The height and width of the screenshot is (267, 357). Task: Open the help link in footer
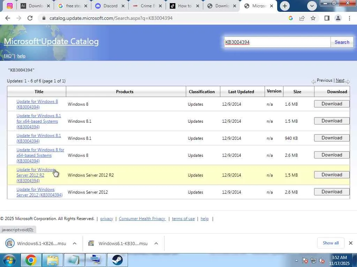(204, 219)
